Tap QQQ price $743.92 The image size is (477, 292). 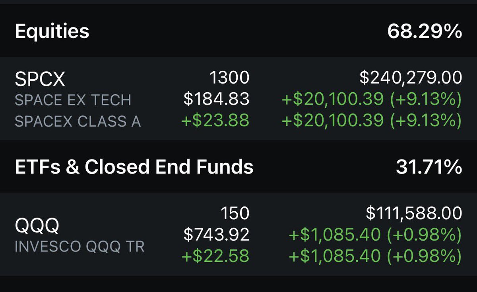coord(216,235)
